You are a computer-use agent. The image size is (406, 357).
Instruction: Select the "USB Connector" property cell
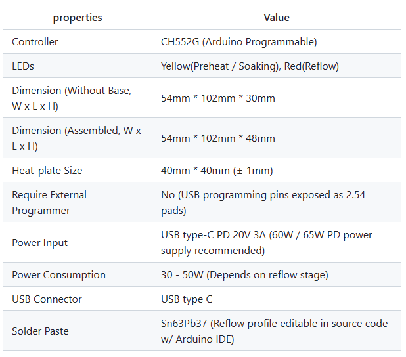pyautogui.click(x=47, y=299)
